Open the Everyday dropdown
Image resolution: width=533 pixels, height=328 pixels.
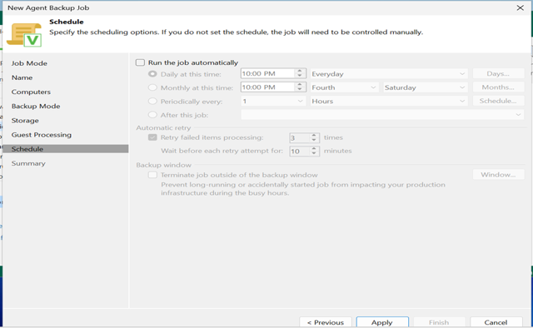click(389, 74)
